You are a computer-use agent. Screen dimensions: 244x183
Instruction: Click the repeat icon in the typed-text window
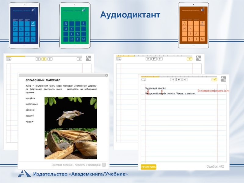tap(143, 80)
